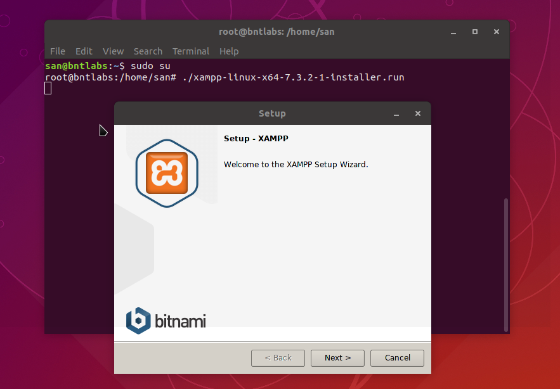560x389 pixels.
Task: Click the terminal vertical scrollbar
Action: 505,265
